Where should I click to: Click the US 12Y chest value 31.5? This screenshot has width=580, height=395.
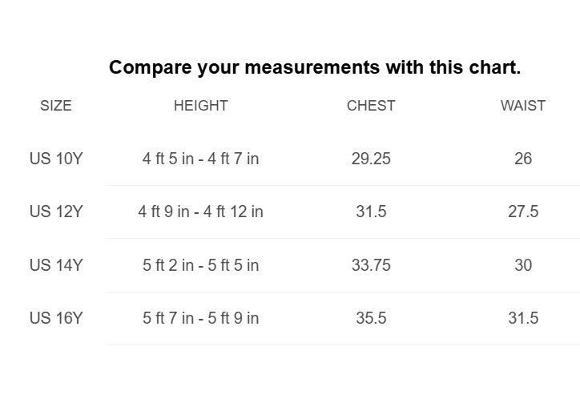tap(371, 212)
